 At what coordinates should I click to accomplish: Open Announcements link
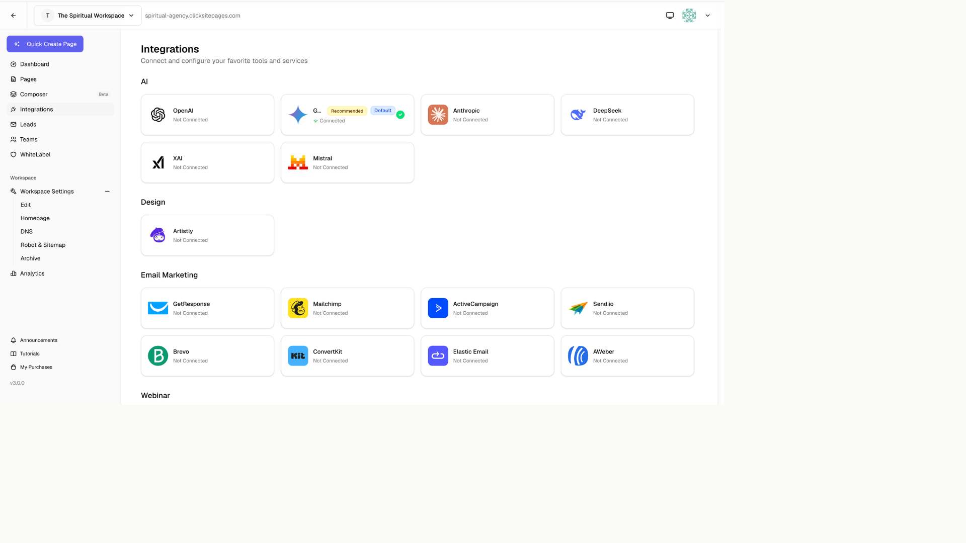click(x=39, y=340)
